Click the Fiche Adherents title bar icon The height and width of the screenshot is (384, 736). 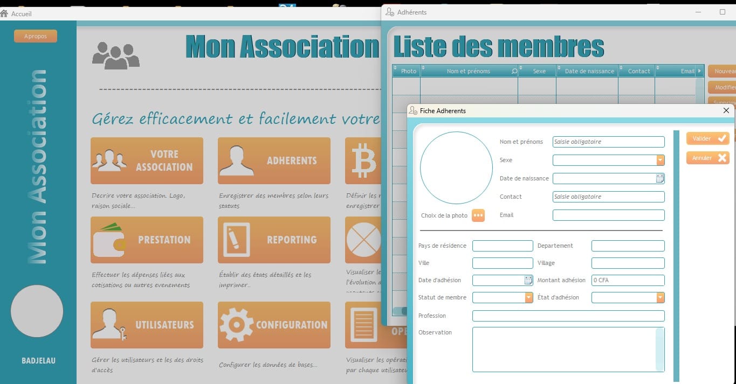point(413,110)
